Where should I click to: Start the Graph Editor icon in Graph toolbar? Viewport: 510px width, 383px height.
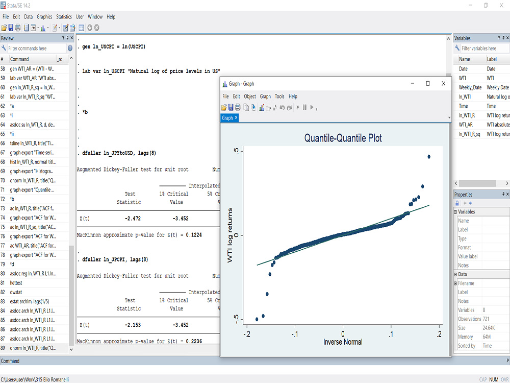(x=262, y=107)
